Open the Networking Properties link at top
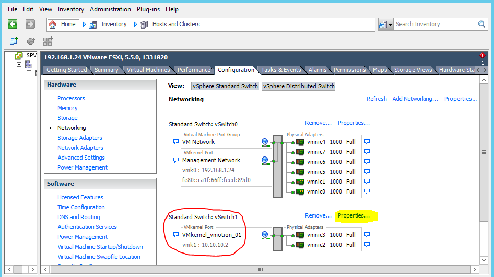 460,99
